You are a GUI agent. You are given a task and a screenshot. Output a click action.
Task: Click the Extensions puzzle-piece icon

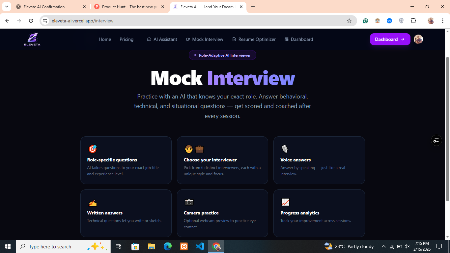click(x=413, y=20)
